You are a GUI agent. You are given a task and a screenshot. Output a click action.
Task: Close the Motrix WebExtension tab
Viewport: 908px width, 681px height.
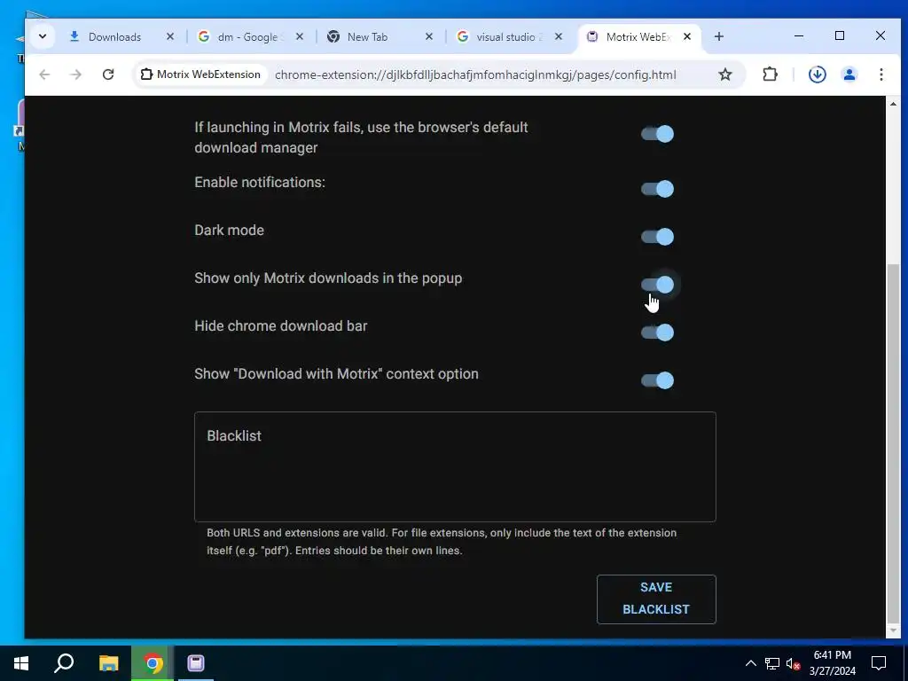[687, 36]
